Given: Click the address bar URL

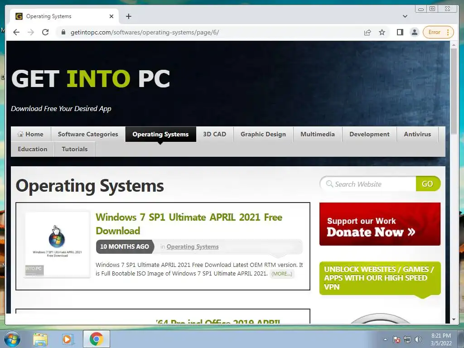Looking at the screenshot, I should 145,32.
